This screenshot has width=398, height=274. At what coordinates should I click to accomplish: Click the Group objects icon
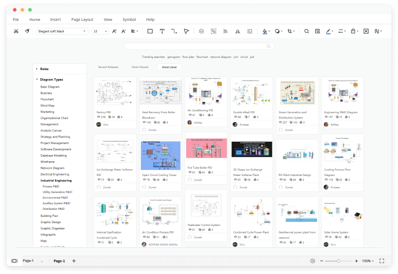pos(213,31)
